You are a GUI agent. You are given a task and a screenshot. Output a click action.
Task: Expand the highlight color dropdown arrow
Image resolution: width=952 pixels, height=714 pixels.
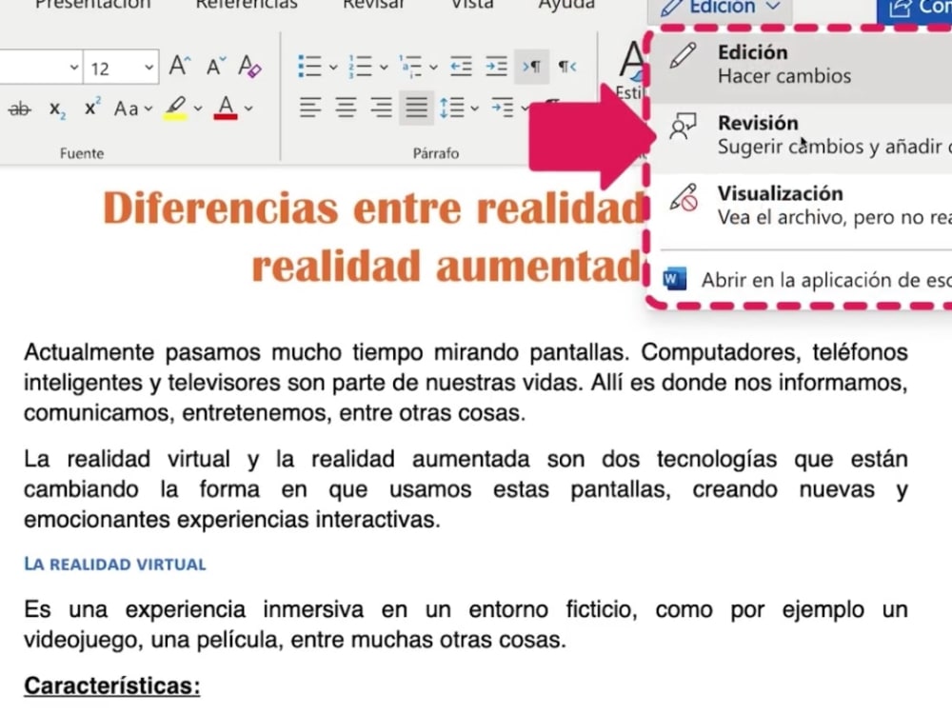198,109
